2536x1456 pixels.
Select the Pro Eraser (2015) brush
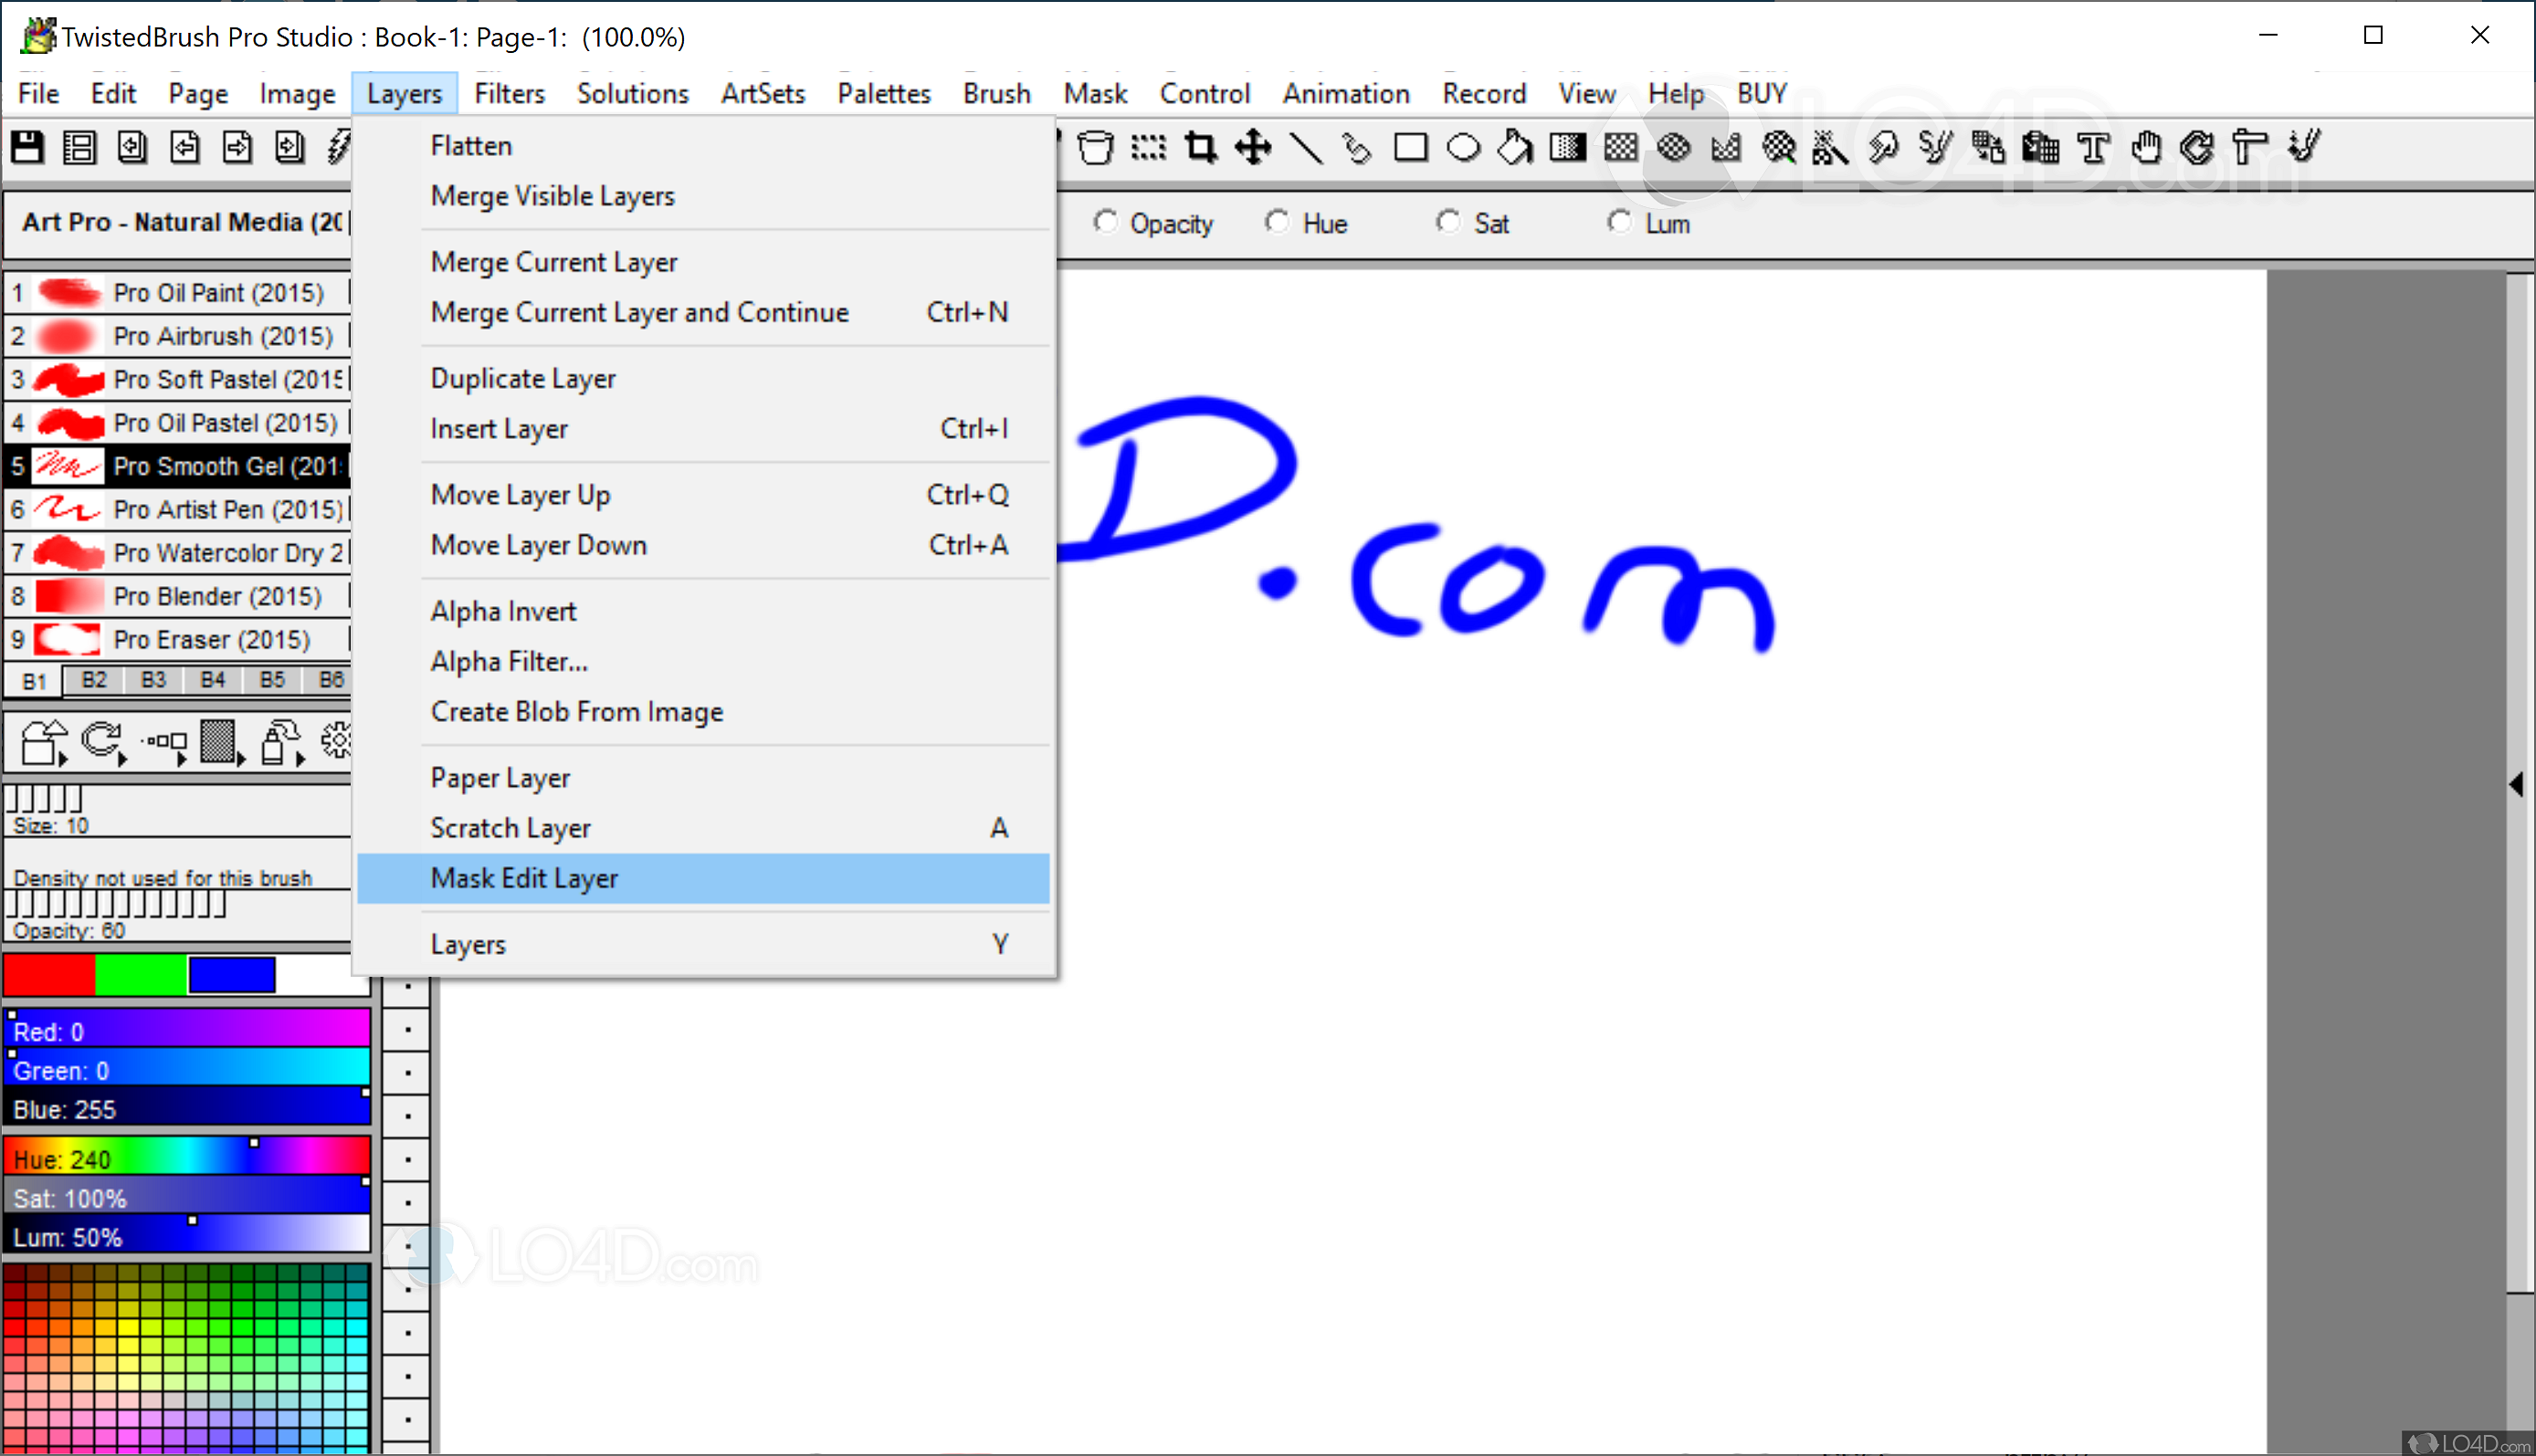point(210,639)
